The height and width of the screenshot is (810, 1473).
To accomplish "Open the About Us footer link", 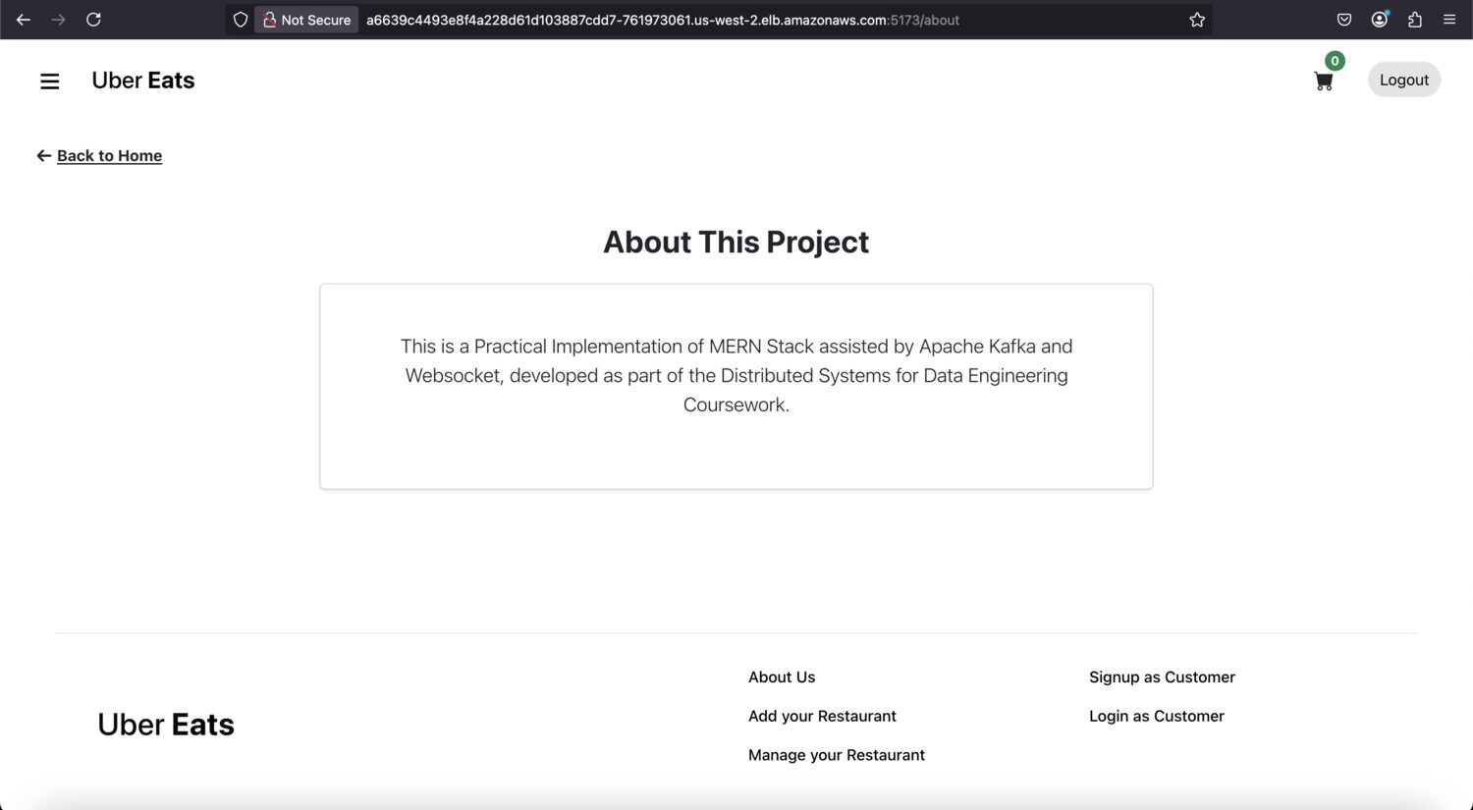I will click(x=782, y=677).
